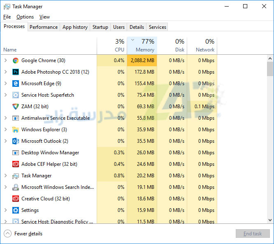Click the 155.4 MB memory value
The height and width of the screenshot is (244, 274).
(144, 84)
